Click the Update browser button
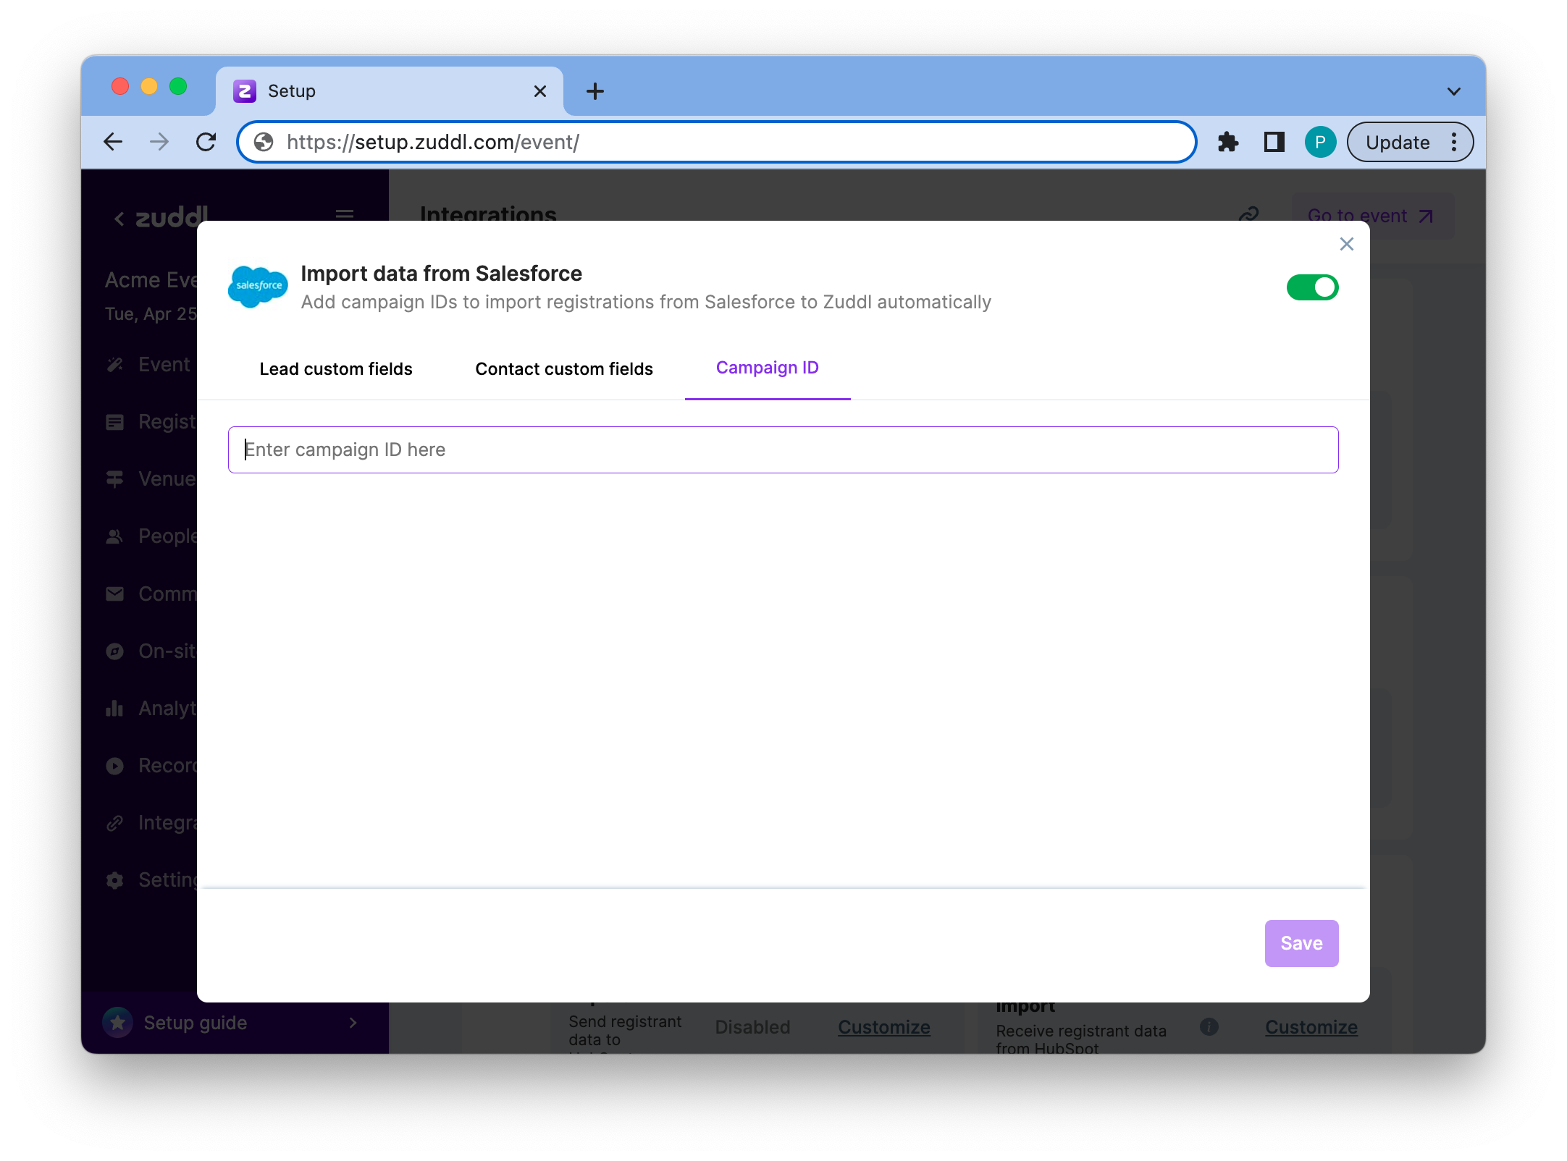1567x1161 pixels. (x=1397, y=142)
